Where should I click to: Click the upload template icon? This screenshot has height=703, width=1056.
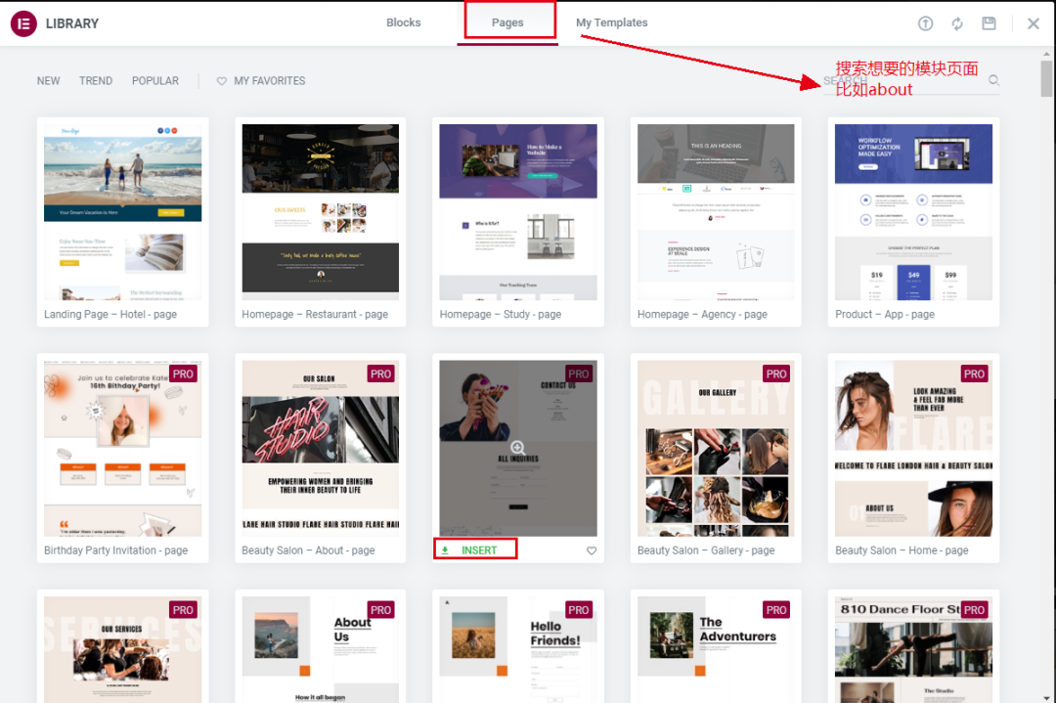925,23
